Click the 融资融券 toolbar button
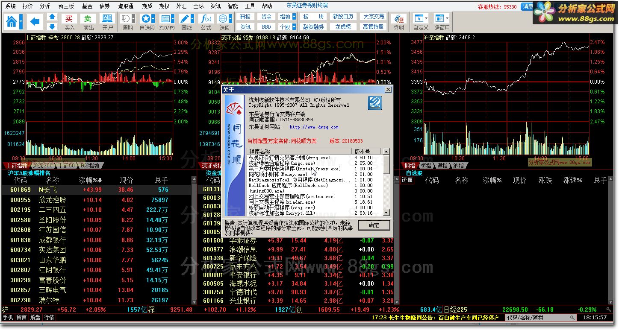 pyautogui.click(x=313, y=27)
